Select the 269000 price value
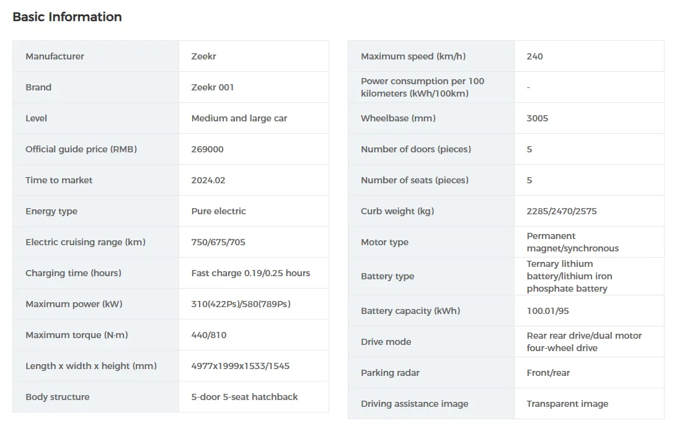The image size is (677, 431). (208, 149)
